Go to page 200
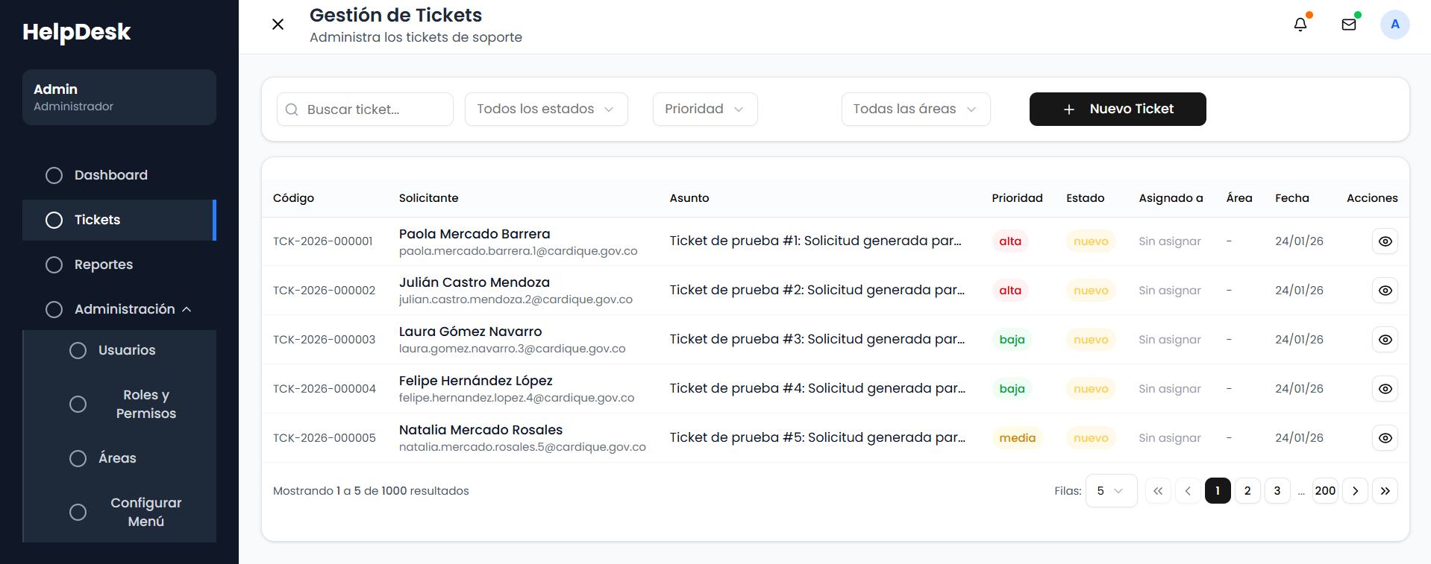Viewport: 1431px width, 564px height. tap(1325, 491)
